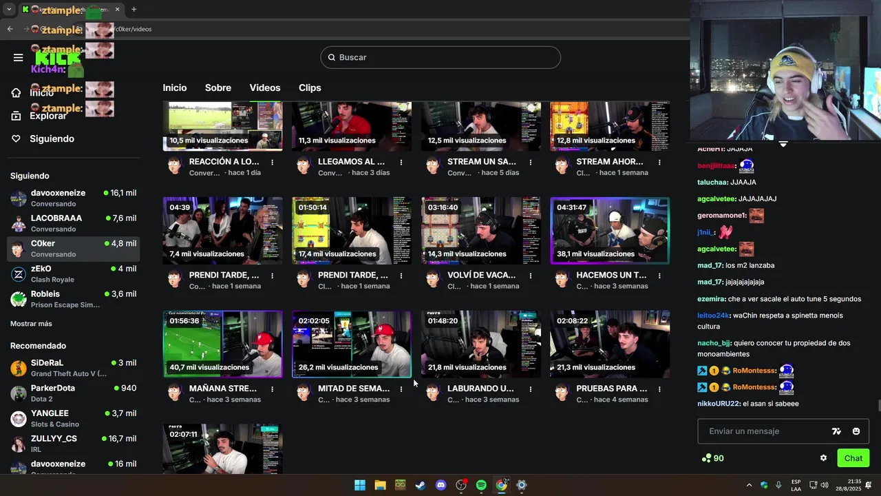Click the streamer webcam video player
881x496 pixels.
(785, 70)
